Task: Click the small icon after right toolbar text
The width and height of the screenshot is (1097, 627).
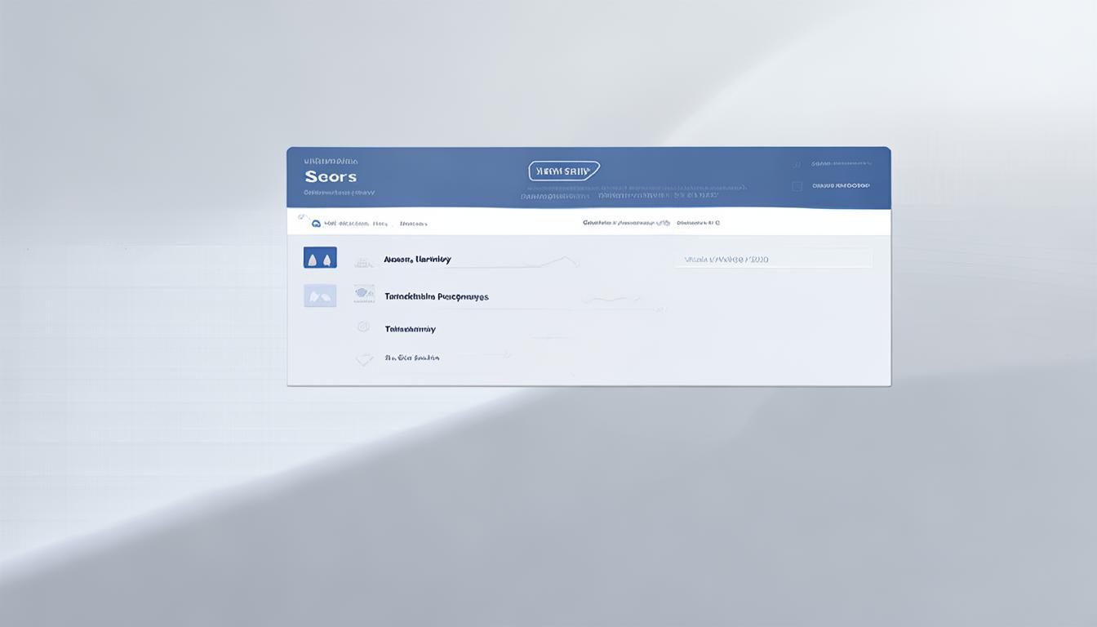Action: [717, 222]
